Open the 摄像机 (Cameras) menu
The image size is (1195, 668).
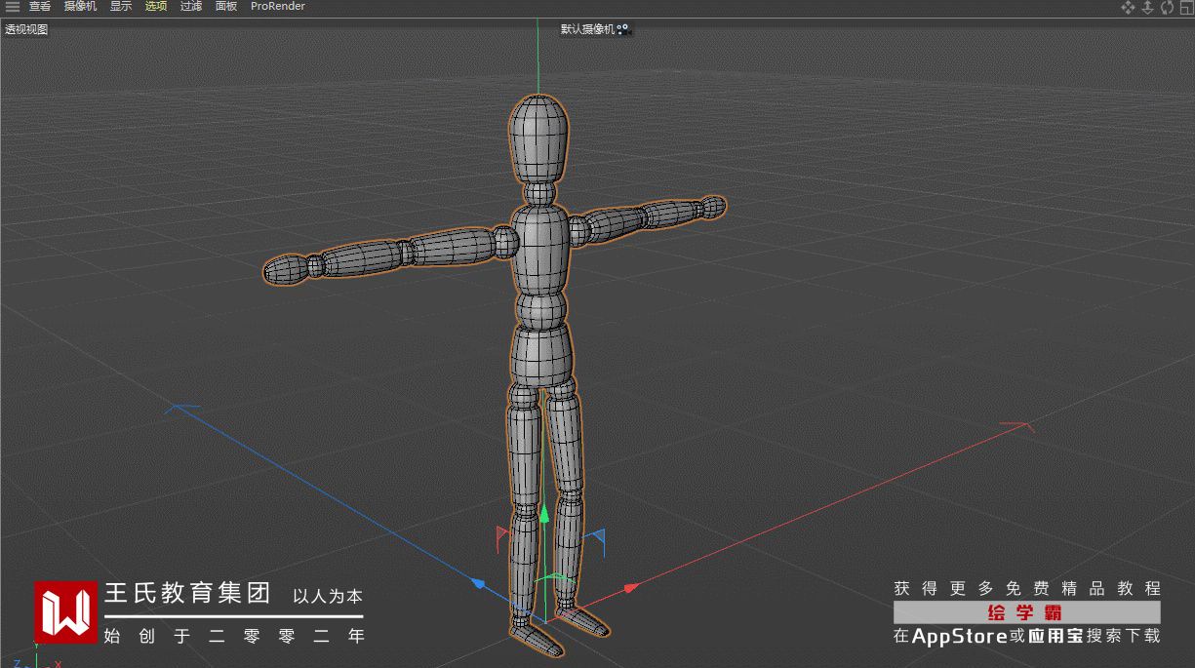tap(80, 7)
